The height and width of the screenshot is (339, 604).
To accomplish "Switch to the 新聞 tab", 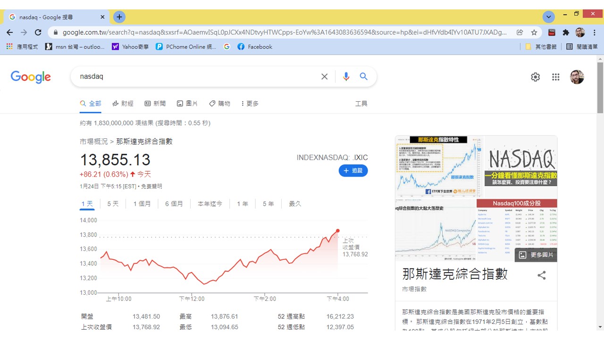I will tap(155, 104).
